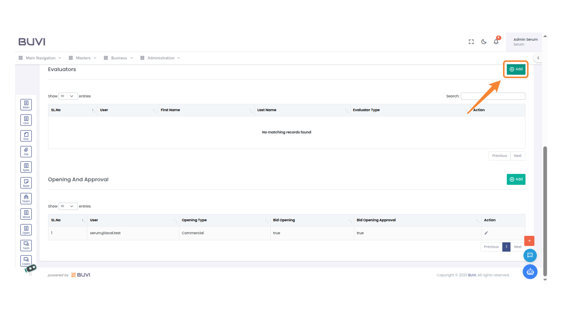Expand Evaluators show entries dropdown
This screenshot has height=316, width=563.
tap(68, 96)
